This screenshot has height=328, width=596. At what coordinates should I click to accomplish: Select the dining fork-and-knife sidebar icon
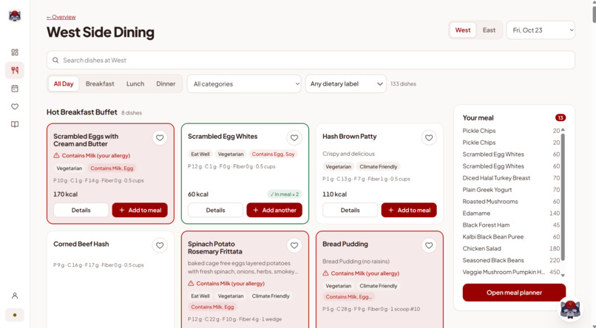15,70
